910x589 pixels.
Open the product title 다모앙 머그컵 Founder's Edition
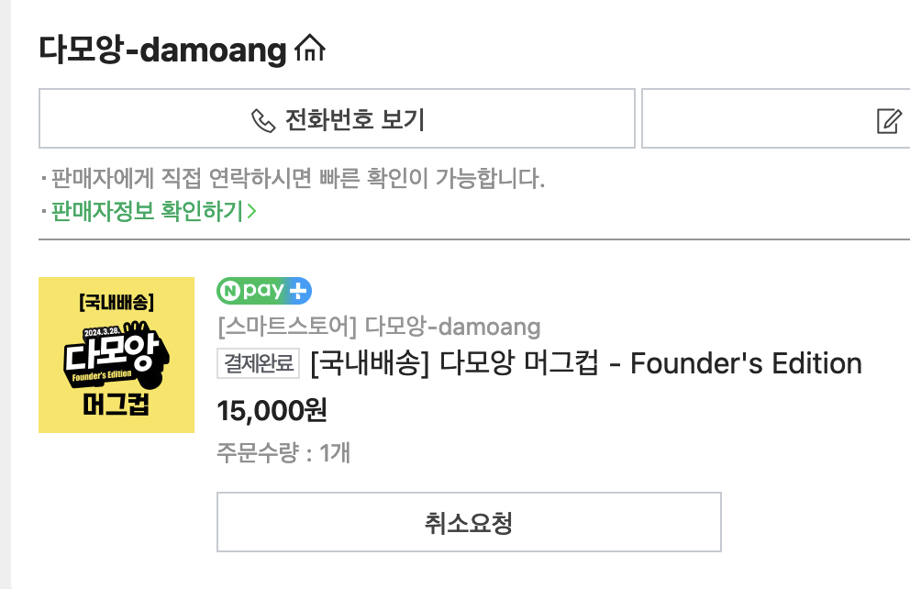[x=586, y=363]
